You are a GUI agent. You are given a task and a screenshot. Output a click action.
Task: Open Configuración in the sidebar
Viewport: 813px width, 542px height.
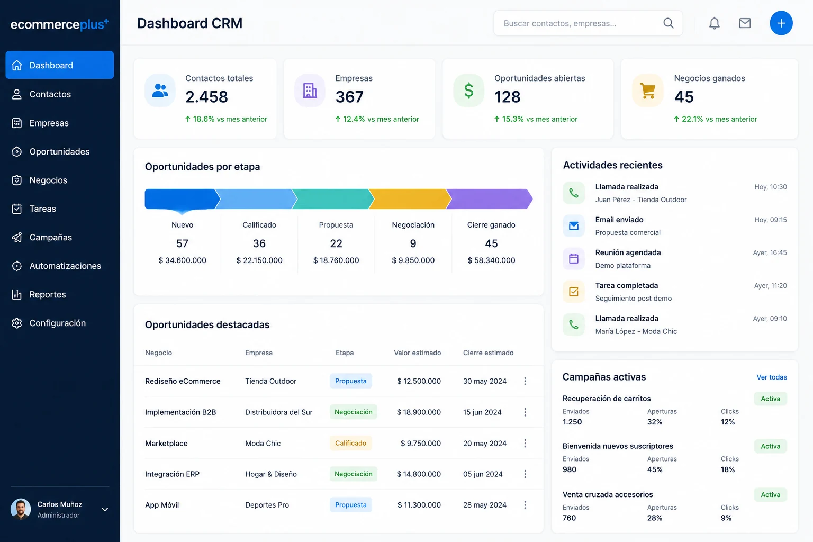[60, 323]
